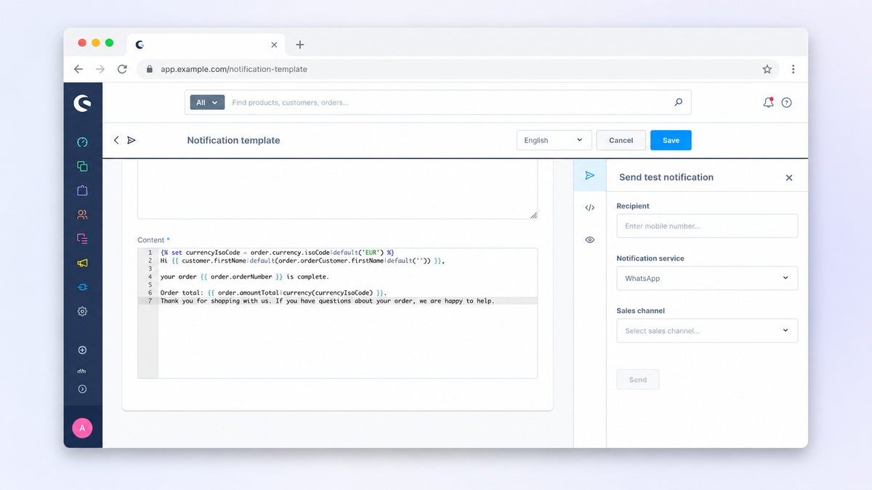This screenshot has width=872, height=490.
Task: Open the All search filter dropdown
Action: point(207,102)
